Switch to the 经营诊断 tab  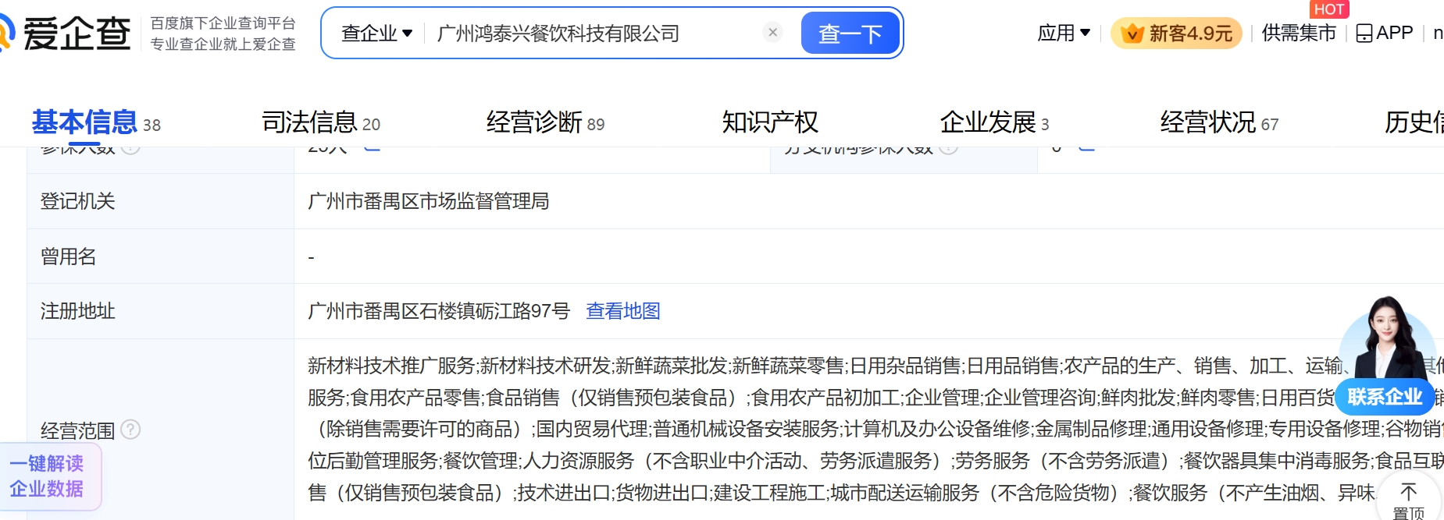pyautogui.click(x=545, y=122)
